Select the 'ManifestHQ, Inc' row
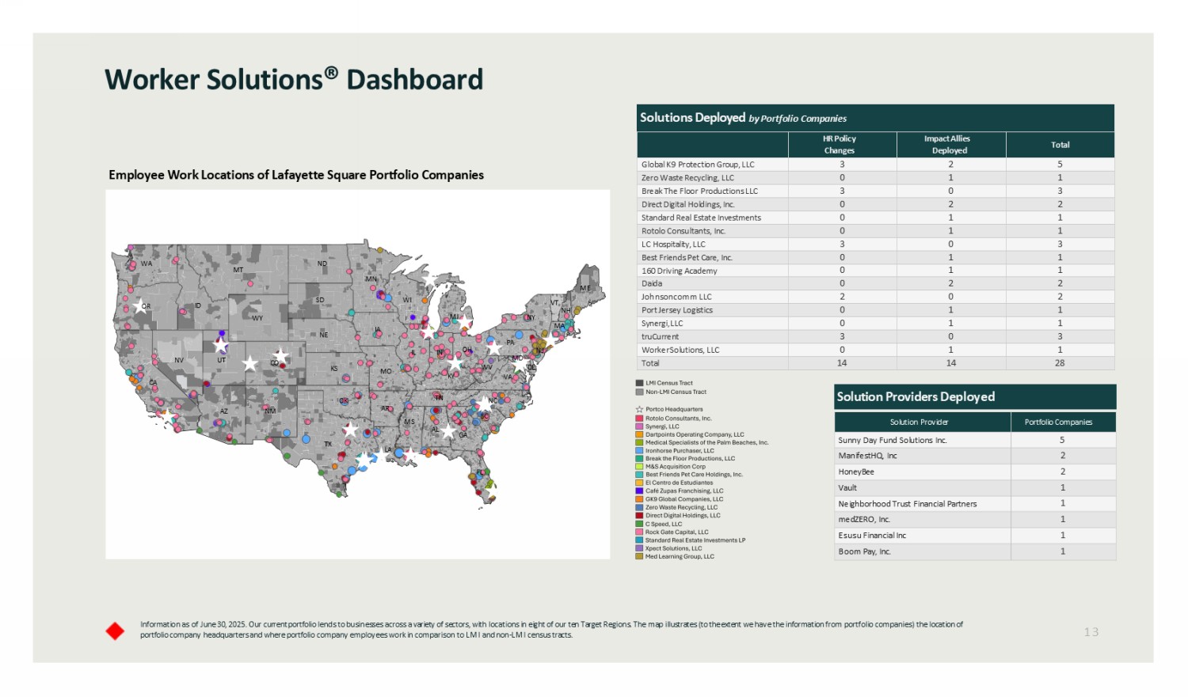 pyautogui.click(x=975, y=456)
